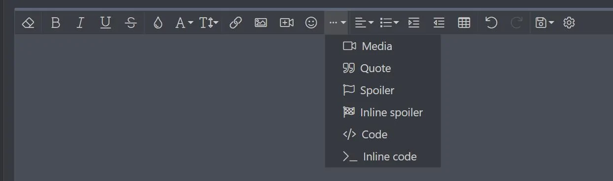Open the save draft dropdown
Image resolution: width=613 pixels, height=181 pixels.
pyautogui.click(x=544, y=23)
